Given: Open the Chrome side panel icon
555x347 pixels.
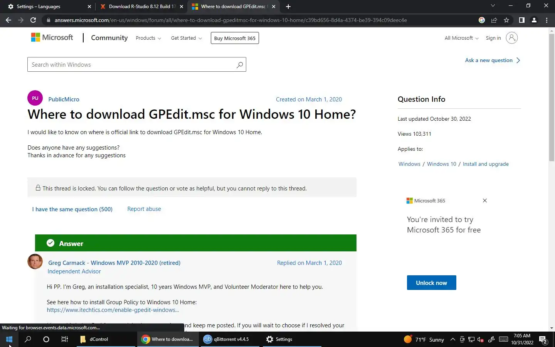Looking at the screenshot, I should (x=521, y=20).
